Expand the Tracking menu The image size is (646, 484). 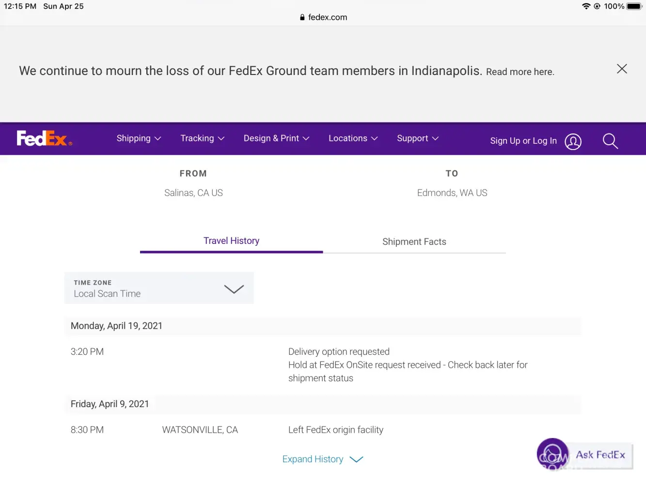tap(202, 138)
